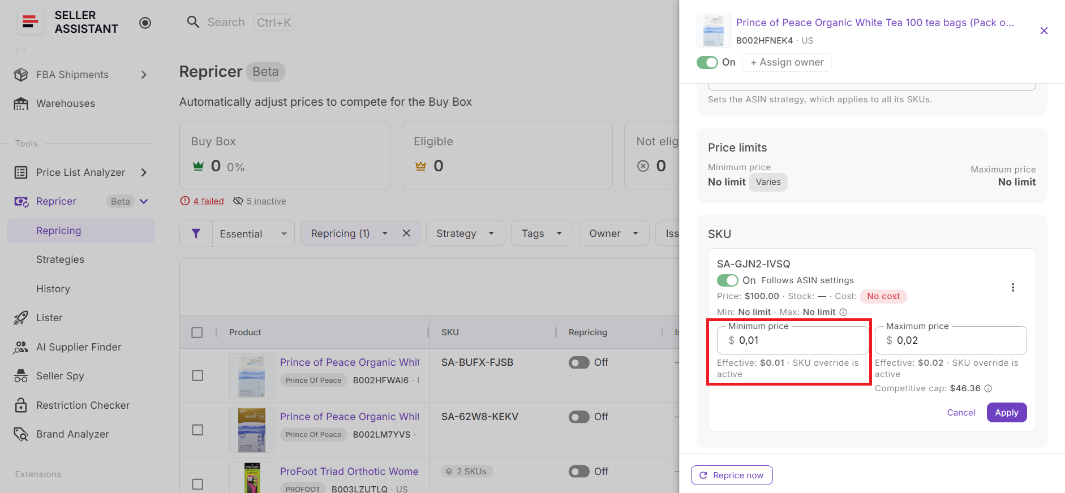Click info icon beside Competitive cap
Viewport: 1065px width, 493px height.
click(x=988, y=388)
